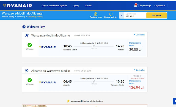Image resolution: width=176 pixels, height=107 pixels.
Task: Click the pencil icon for outbound flight
Action: [x=134, y=35]
